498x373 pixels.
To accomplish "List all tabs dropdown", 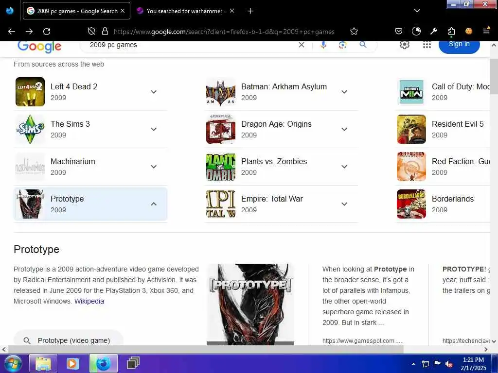I will click(417, 11).
